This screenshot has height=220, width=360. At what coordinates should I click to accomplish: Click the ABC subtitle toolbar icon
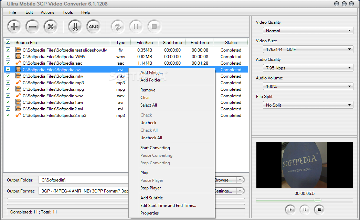tap(93, 26)
